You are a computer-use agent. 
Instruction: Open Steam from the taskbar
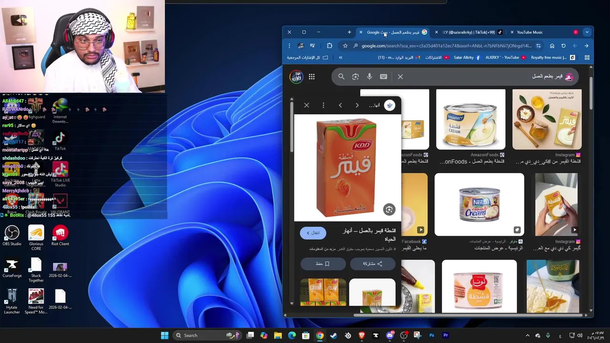point(334,335)
